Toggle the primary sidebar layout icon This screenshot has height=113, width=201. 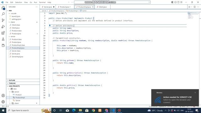[172, 2]
